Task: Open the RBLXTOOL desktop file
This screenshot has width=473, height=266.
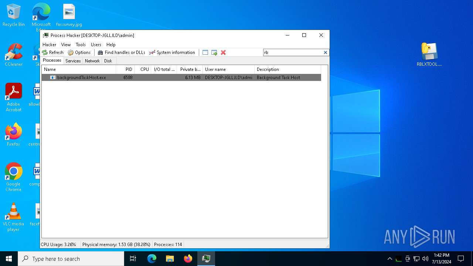Action: (429, 55)
